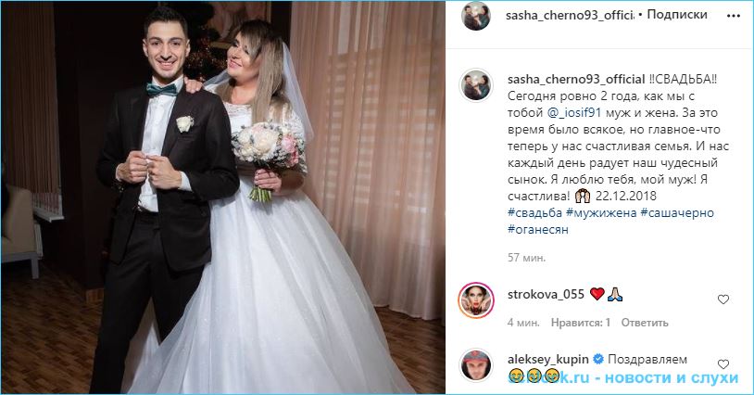Open the #оганесян hashtag

tap(538, 230)
